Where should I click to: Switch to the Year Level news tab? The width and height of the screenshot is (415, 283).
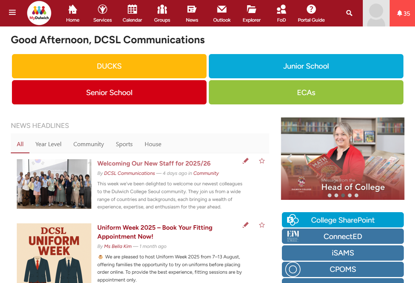click(x=48, y=144)
